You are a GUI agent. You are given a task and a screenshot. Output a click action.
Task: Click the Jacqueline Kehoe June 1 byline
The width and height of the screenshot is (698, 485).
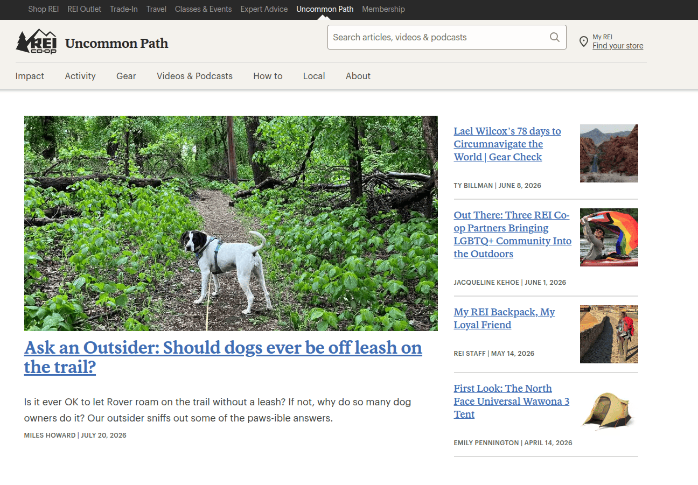coord(510,282)
